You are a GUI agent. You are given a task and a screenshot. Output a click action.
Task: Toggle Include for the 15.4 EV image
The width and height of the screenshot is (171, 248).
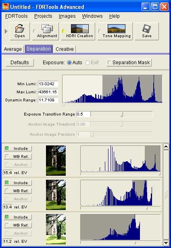[x=18, y=148]
